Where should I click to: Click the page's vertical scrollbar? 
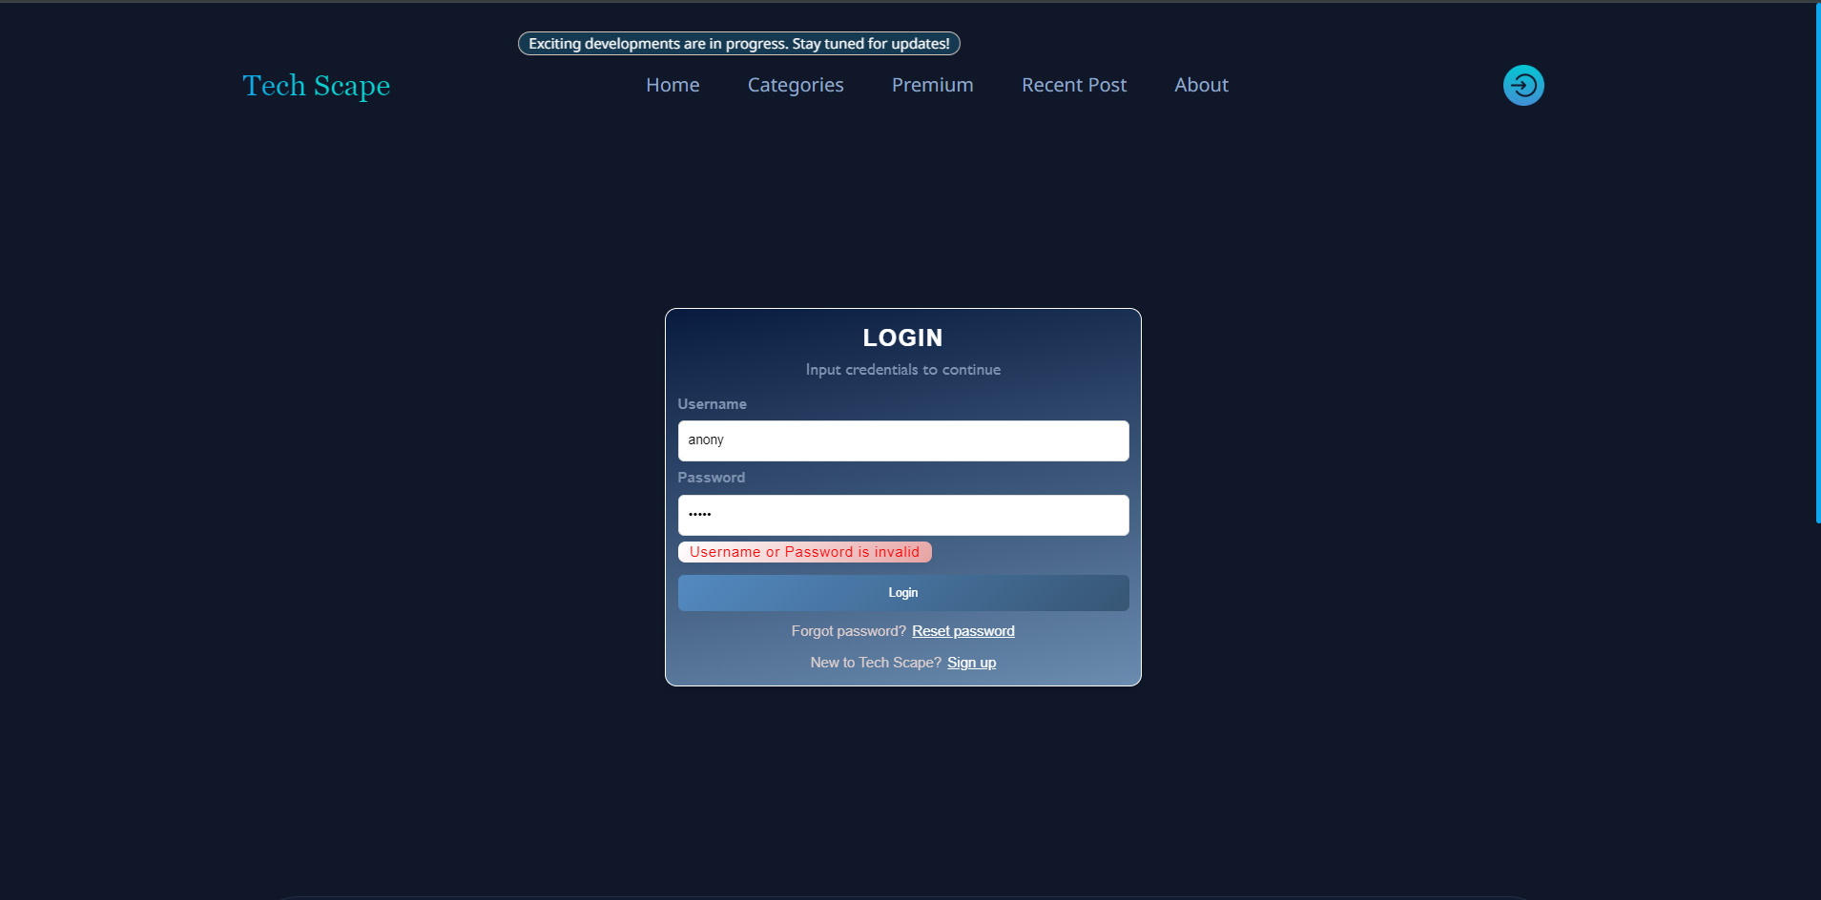(1817, 263)
